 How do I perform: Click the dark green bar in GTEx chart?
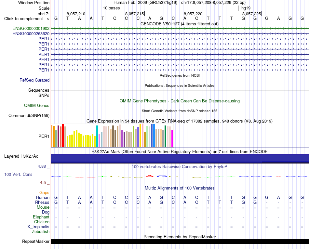tap(165, 136)
